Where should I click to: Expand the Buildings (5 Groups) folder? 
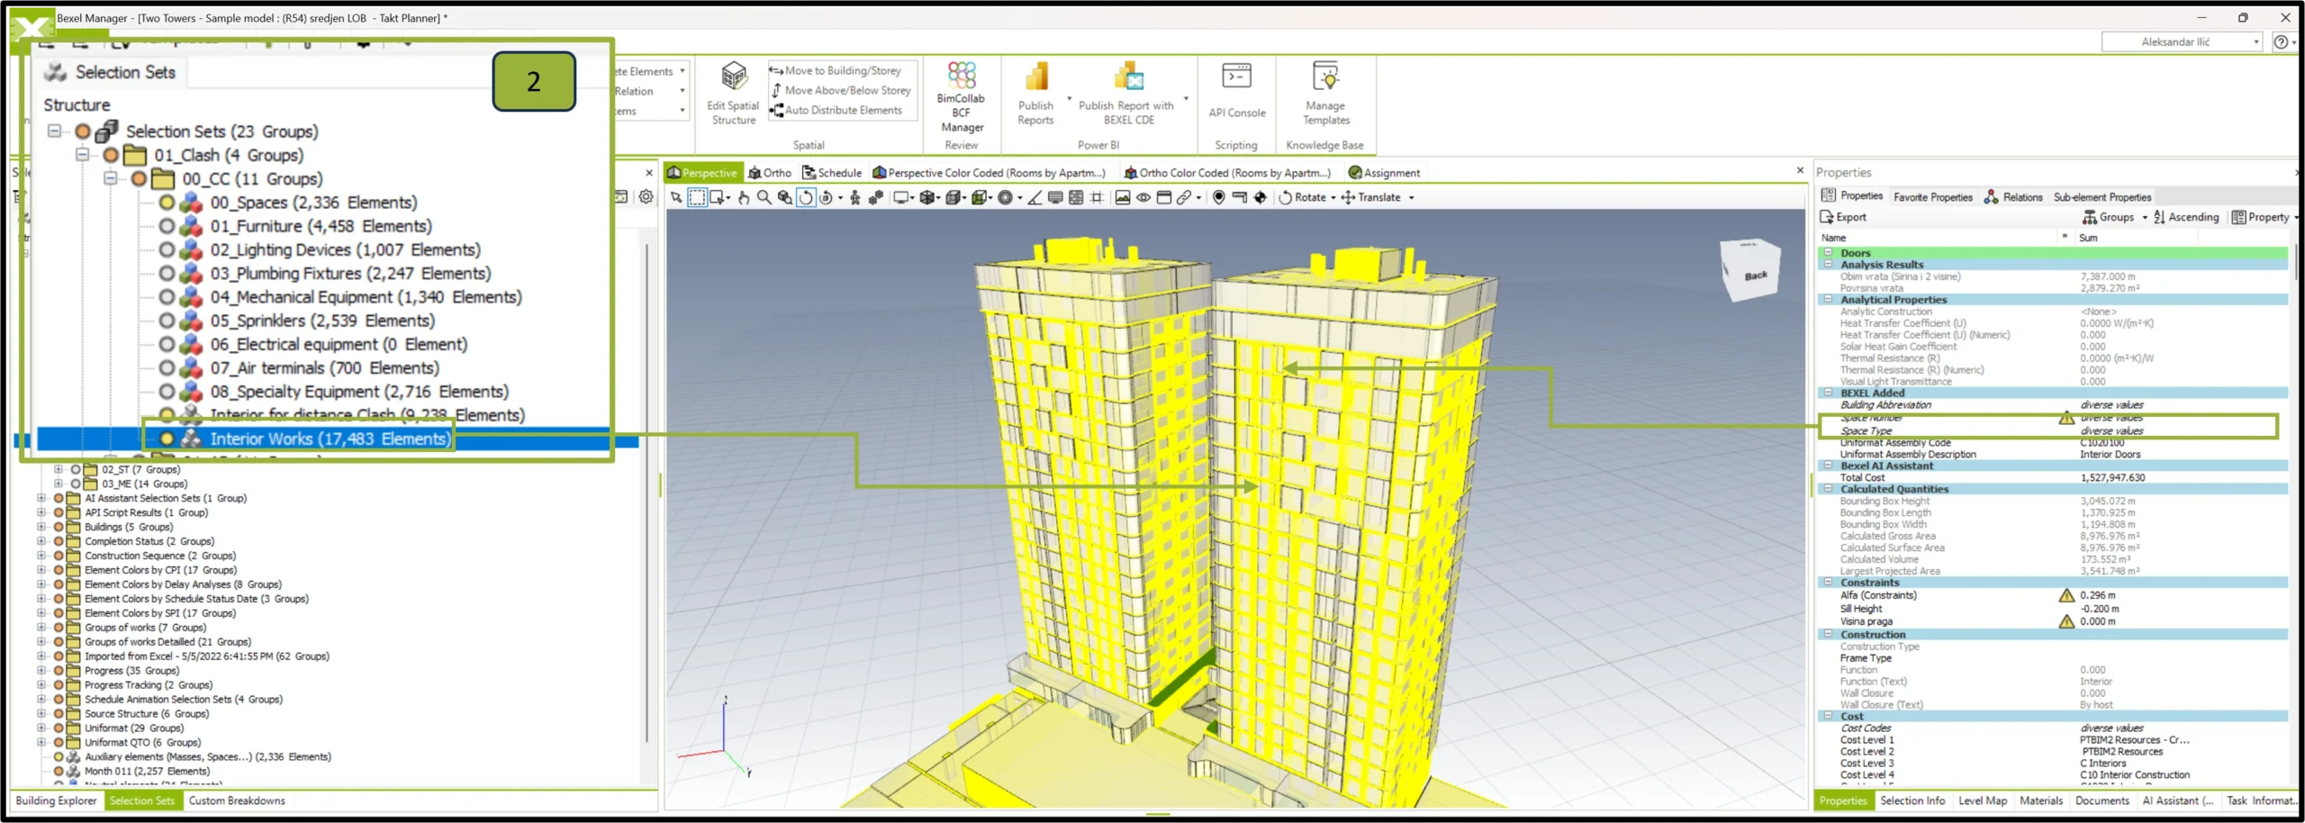[x=41, y=527]
